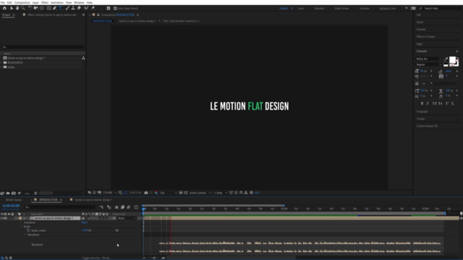Open the Parent & Link dropdown set to None
The width and height of the screenshot is (463, 260).
(127, 218)
